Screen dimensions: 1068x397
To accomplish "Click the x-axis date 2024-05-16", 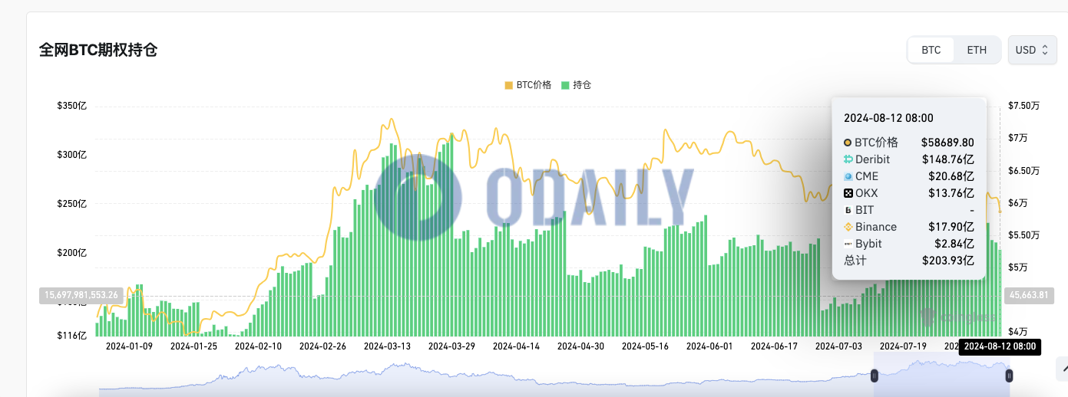I will 645,346.
